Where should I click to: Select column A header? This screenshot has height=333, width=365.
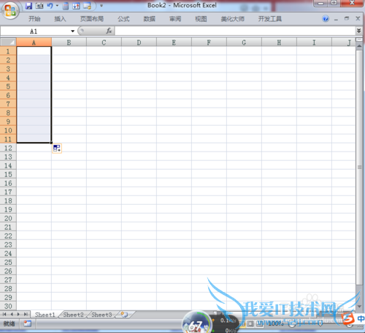[34, 42]
